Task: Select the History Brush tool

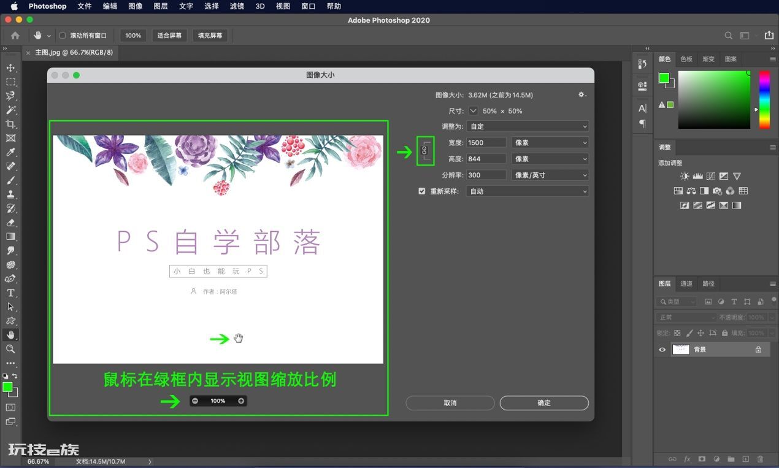Action: tap(10, 209)
